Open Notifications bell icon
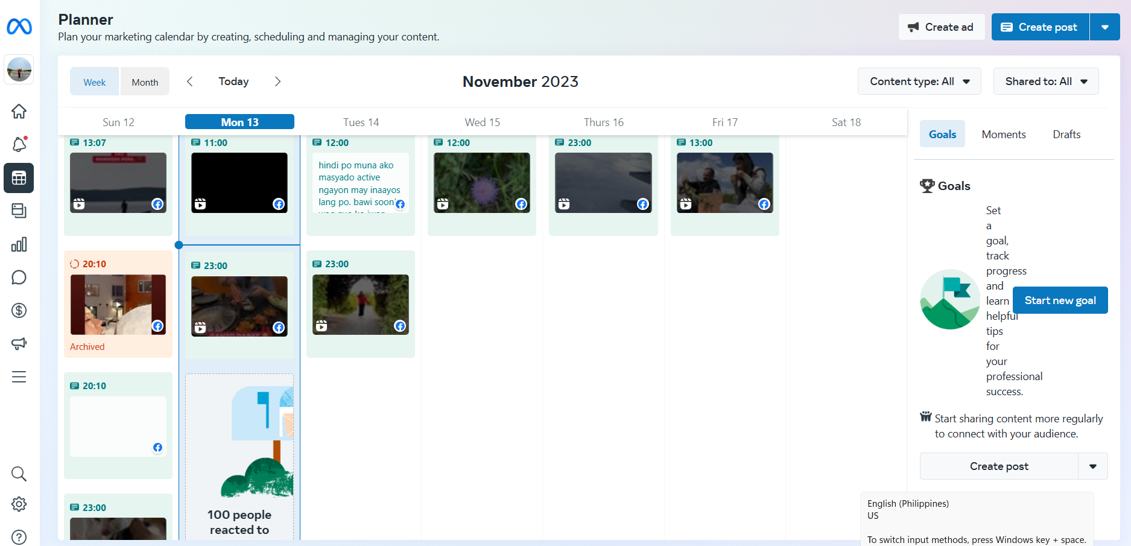 click(19, 145)
